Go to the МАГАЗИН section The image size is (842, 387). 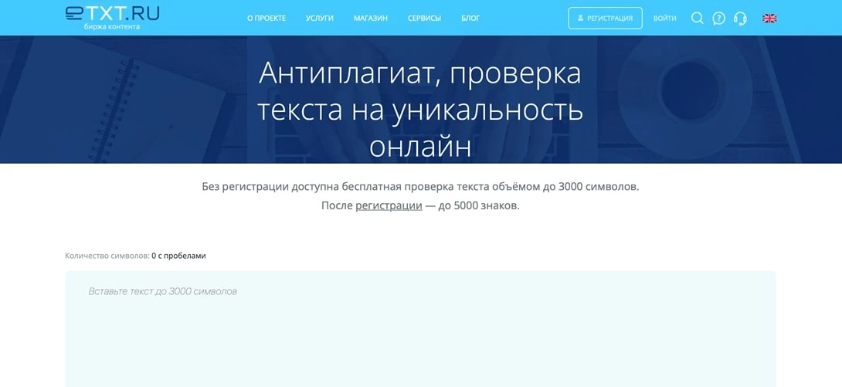point(371,18)
